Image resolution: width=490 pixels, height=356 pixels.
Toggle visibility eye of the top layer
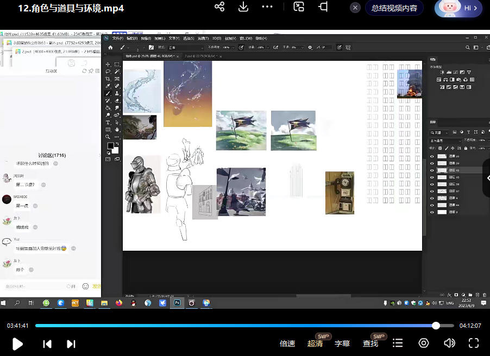(x=432, y=156)
